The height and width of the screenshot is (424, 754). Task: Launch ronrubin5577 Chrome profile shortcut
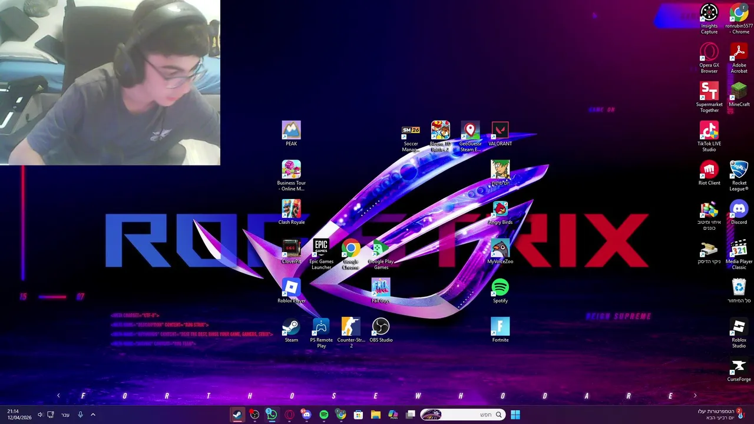739,19
